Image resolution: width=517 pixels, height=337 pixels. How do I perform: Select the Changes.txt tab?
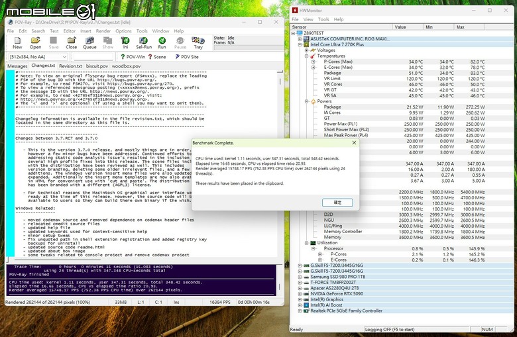[43, 66]
